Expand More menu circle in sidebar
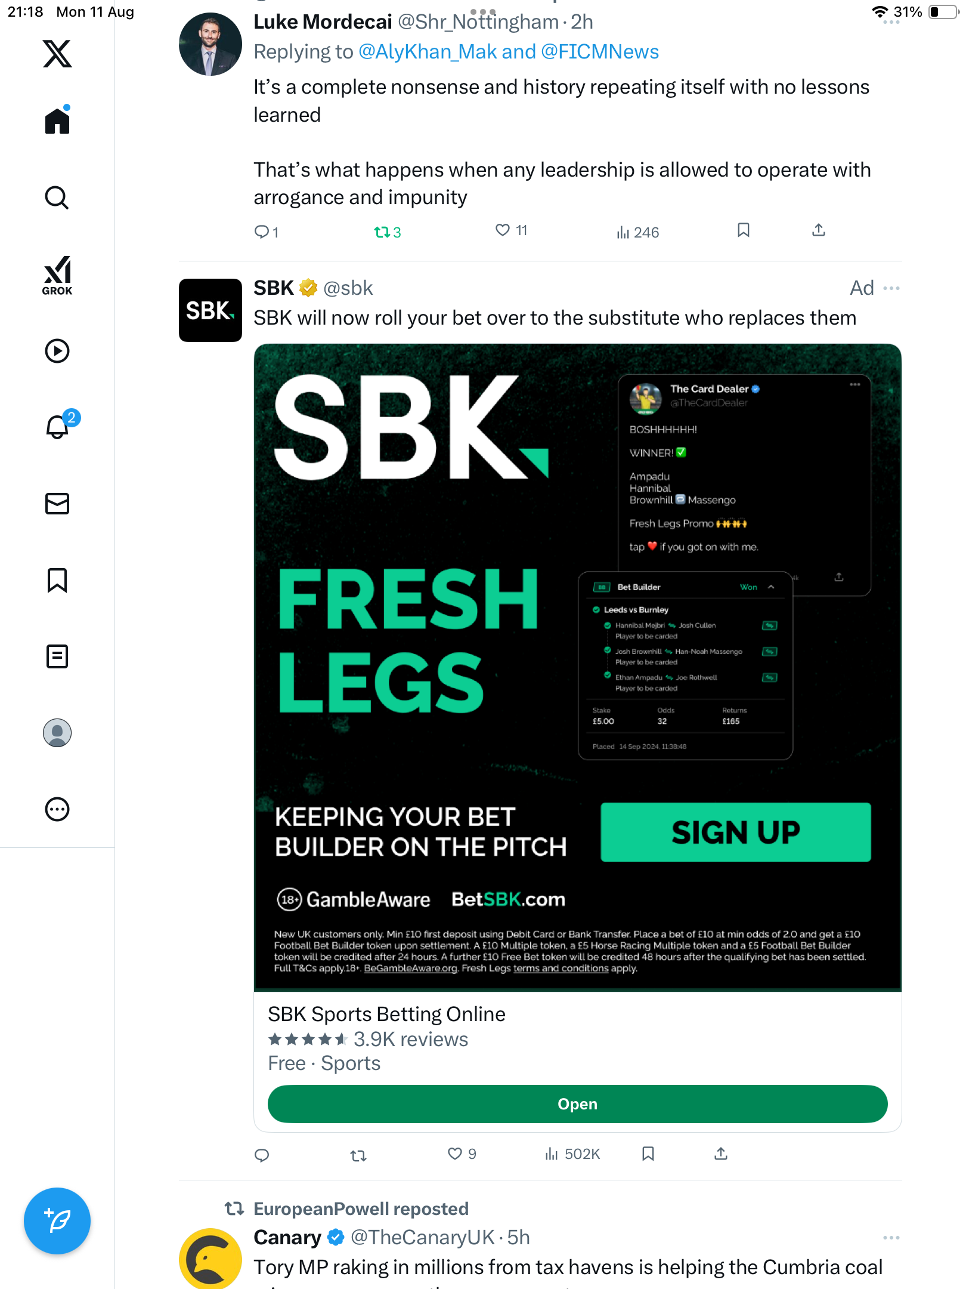Image resolution: width=966 pixels, height=1289 pixels. click(57, 809)
